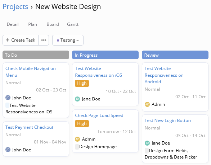Click the To Do column header
The width and height of the screenshot is (211, 165).
pyautogui.click(x=36, y=55)
